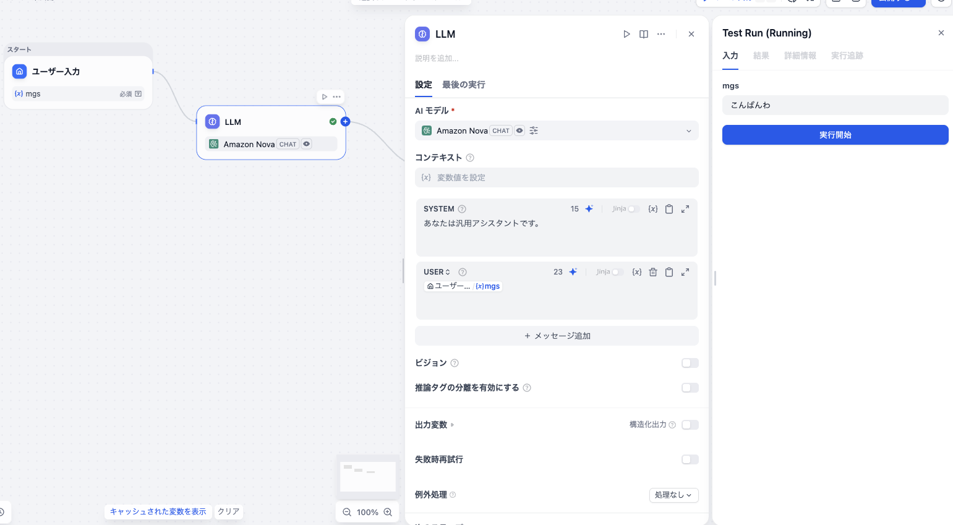Screen dimensions: 953x525
Task: Zoom out the workflow canvas
Action: coord(347,512)
